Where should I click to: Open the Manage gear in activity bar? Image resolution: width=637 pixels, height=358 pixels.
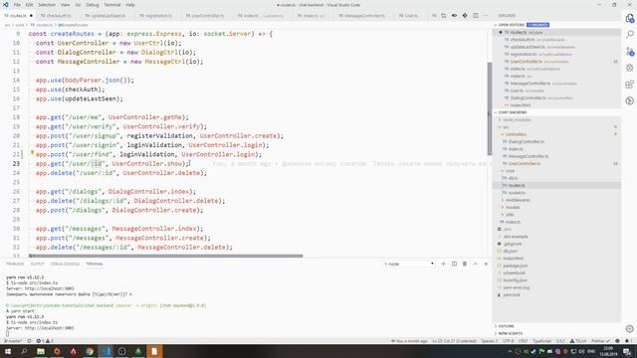[630, 329]
